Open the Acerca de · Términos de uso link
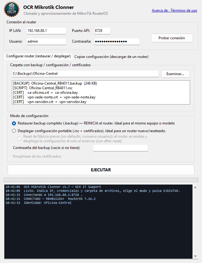Viewport: 202px width, 263px height. [174, 10]
